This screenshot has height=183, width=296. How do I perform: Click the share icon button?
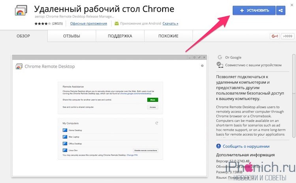point(281,10)
